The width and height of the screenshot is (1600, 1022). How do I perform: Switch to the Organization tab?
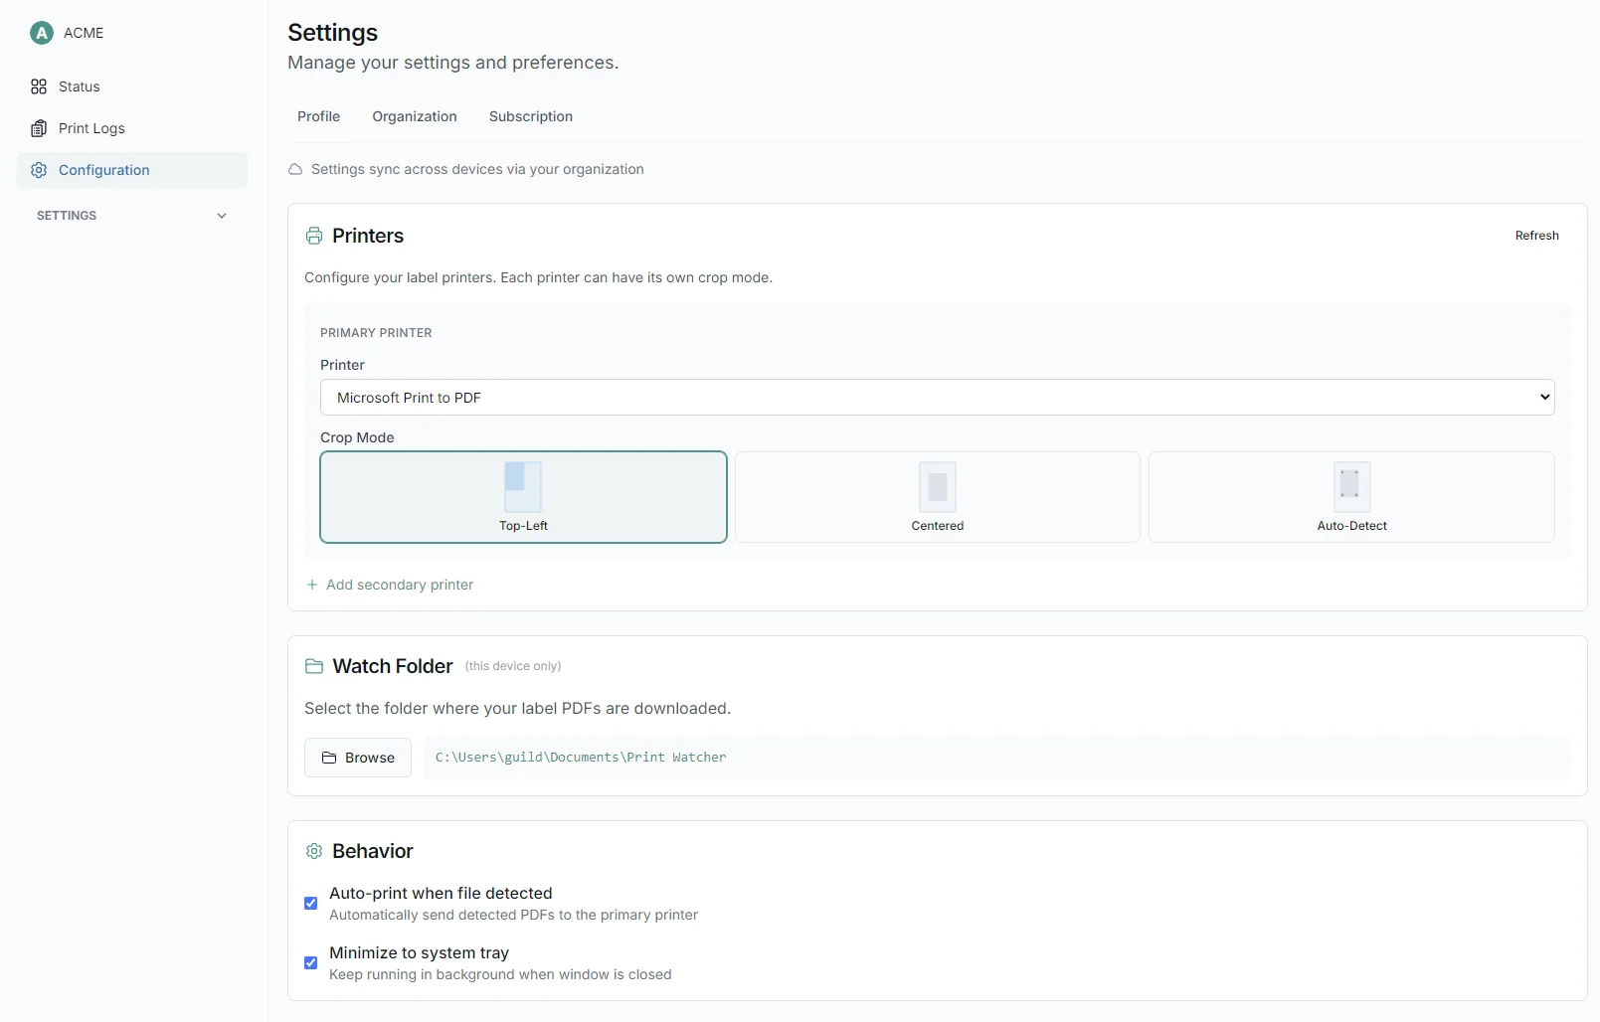pos(415,116)
